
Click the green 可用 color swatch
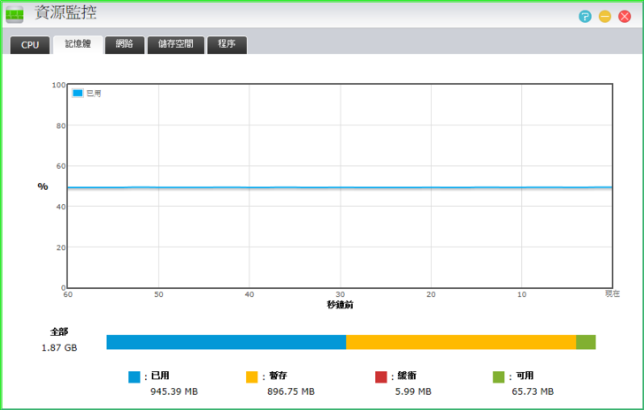coord(499,377)
